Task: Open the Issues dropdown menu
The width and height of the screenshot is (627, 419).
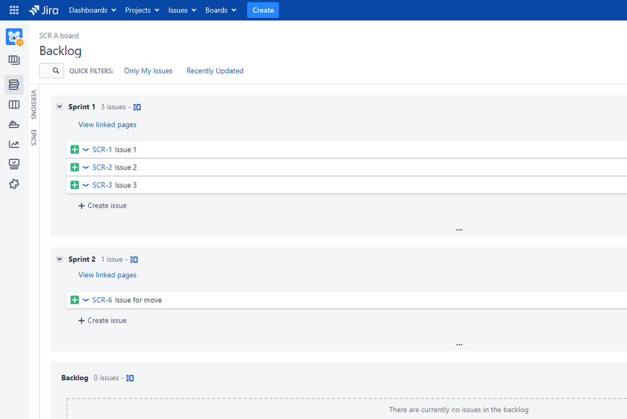Action: pos(182,10)
